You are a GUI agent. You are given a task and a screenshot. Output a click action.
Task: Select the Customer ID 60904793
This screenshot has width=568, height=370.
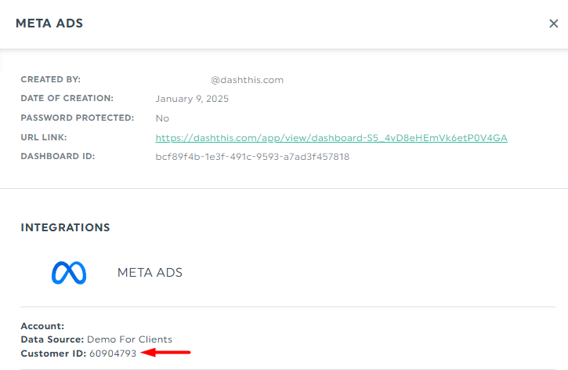113,354
